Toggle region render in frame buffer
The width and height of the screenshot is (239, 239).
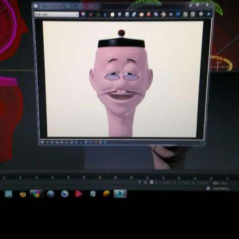coord(171,15)
